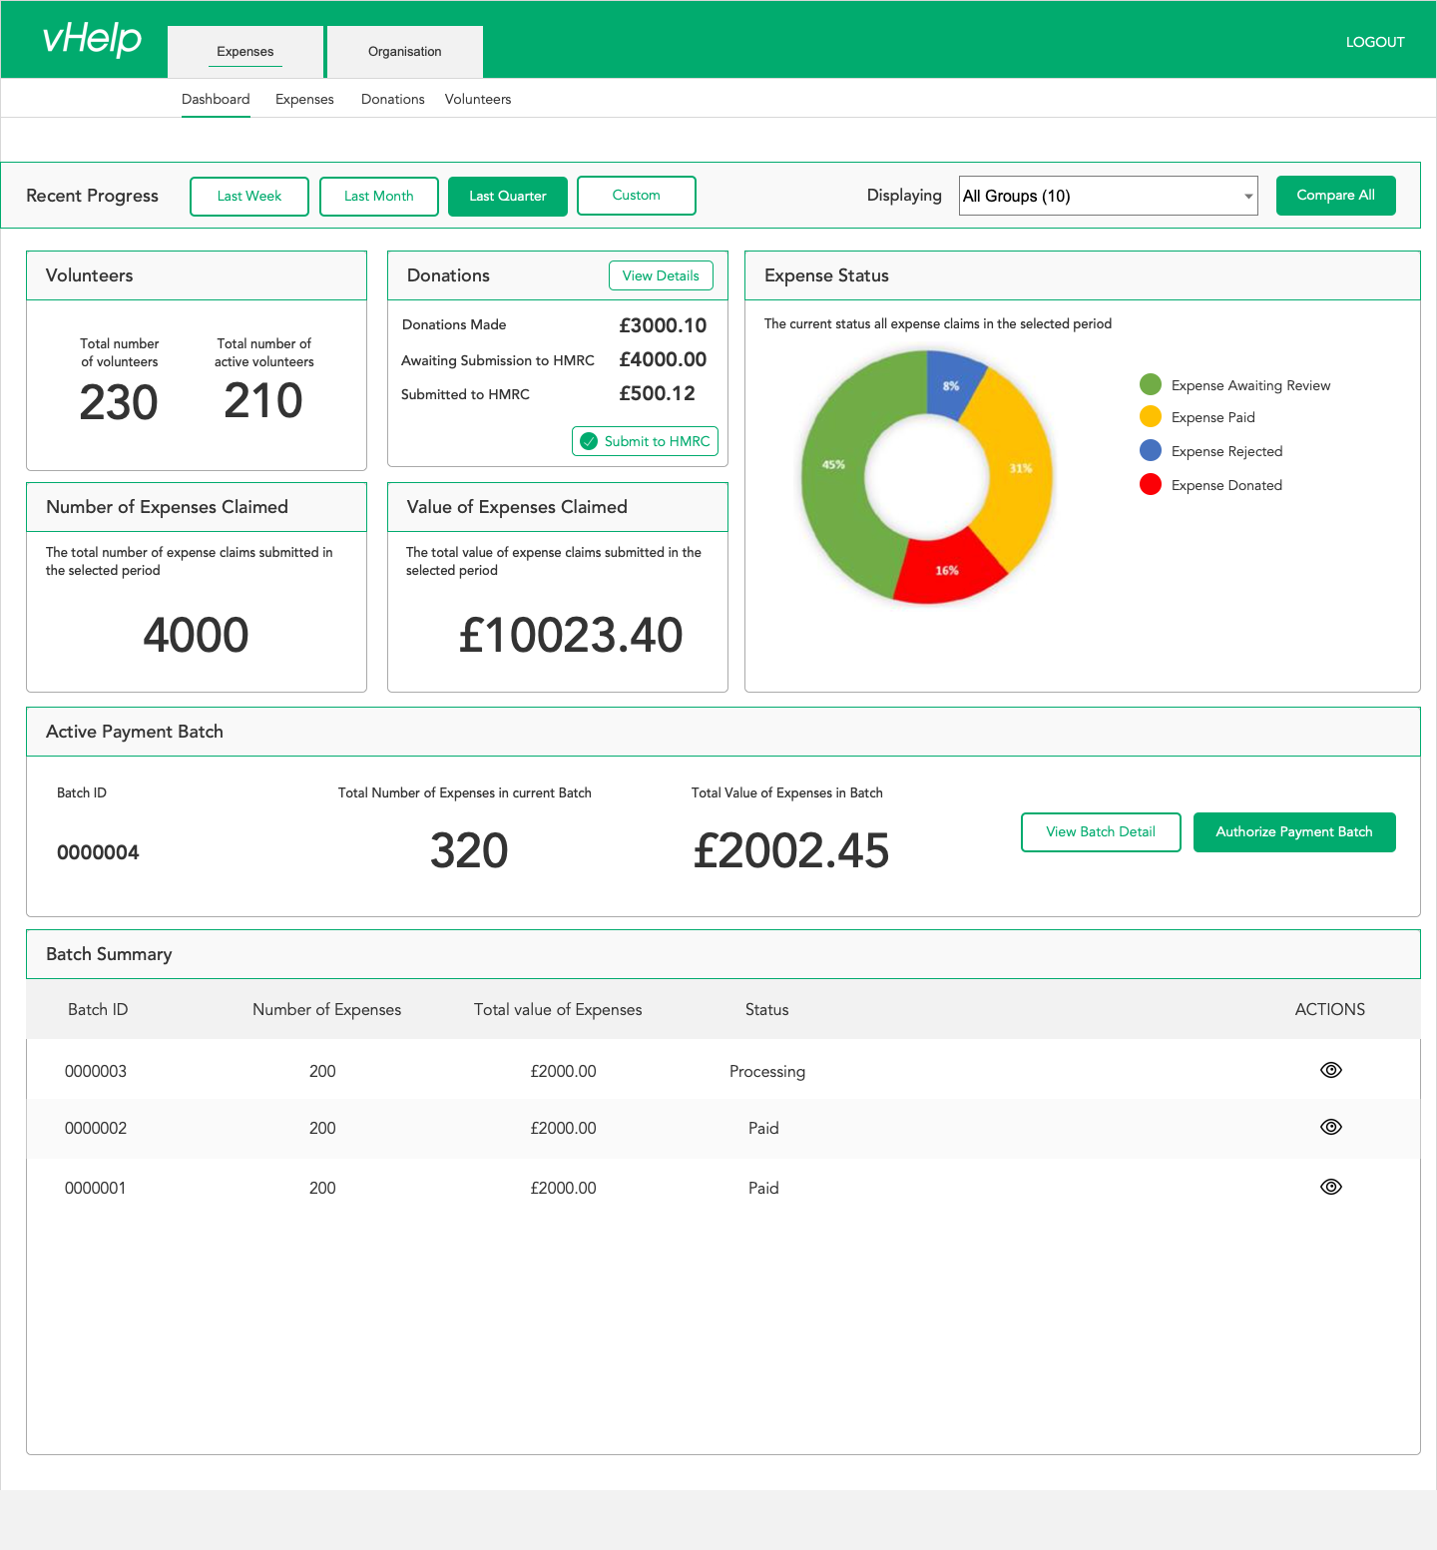Log out using the LOGOUT link

pos(1375,42)
